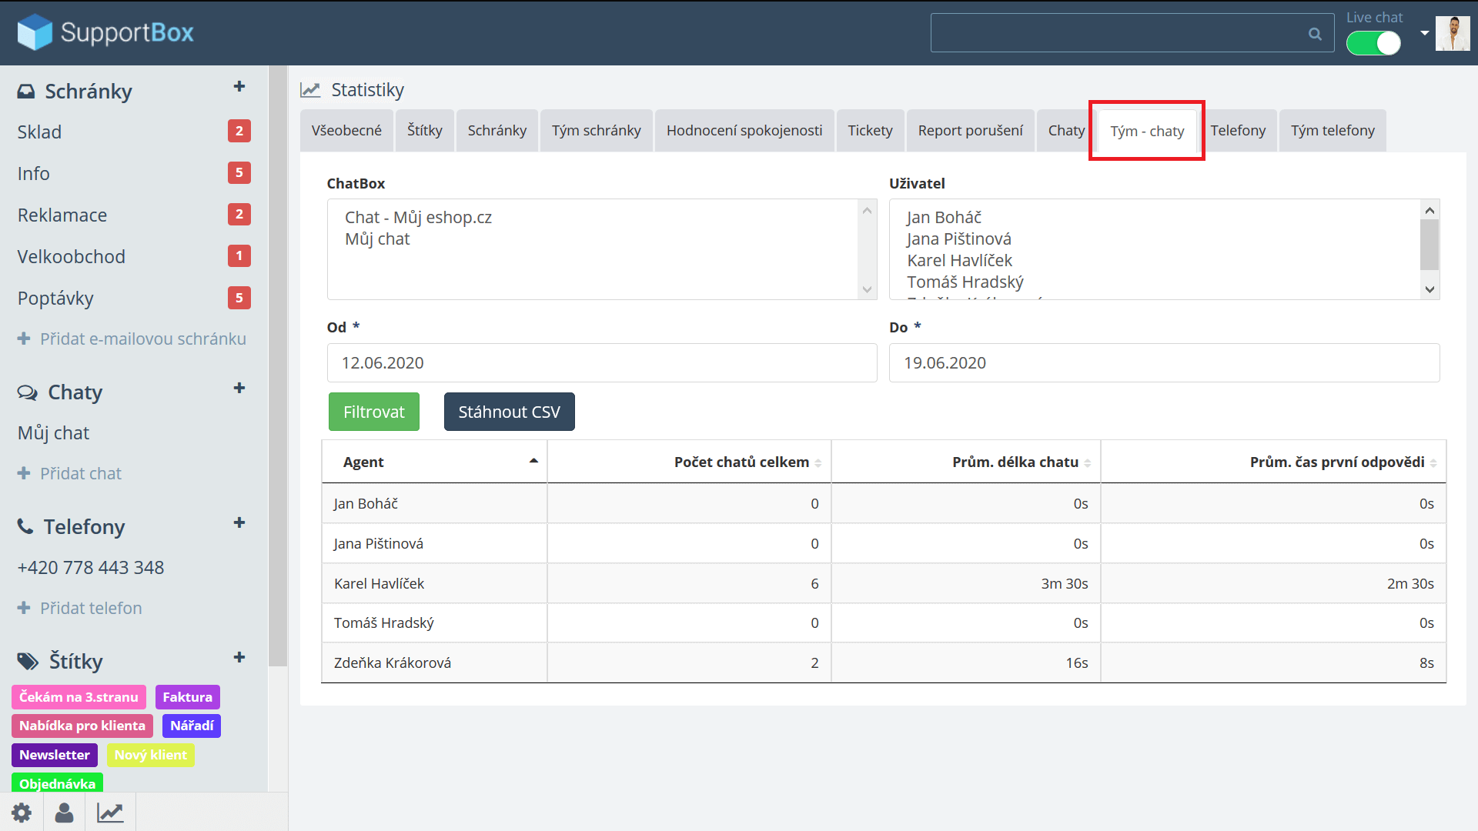Click plus icon next to Telefony heading
This screenshot has width=1478, height=831.
pyautogui.click(x=239, y=522)
